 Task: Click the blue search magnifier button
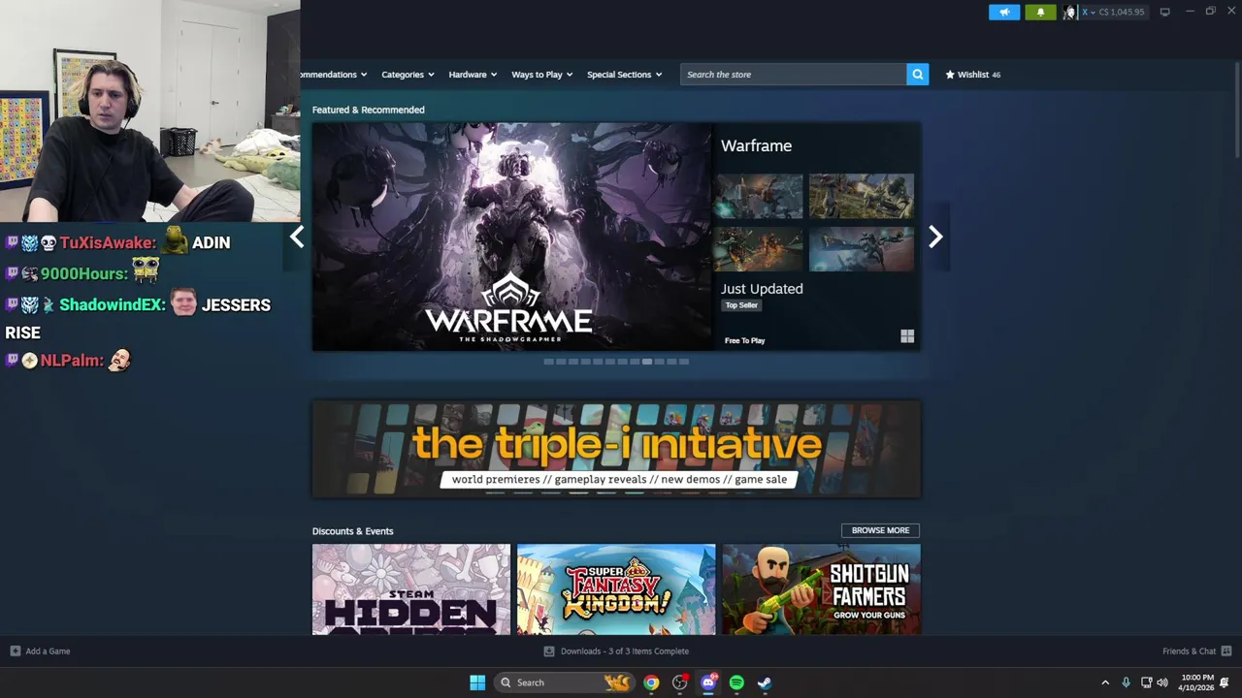[x=917, y=75]
